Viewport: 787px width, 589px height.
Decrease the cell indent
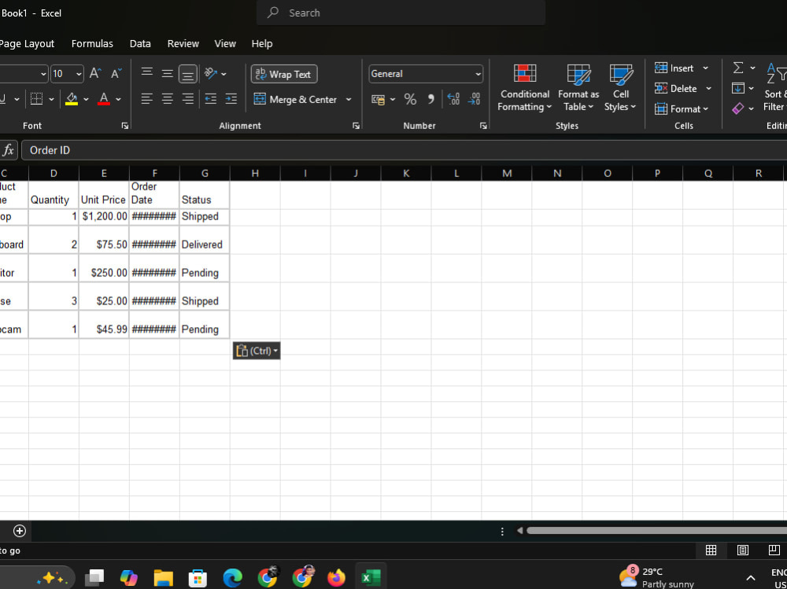[211, 99]
